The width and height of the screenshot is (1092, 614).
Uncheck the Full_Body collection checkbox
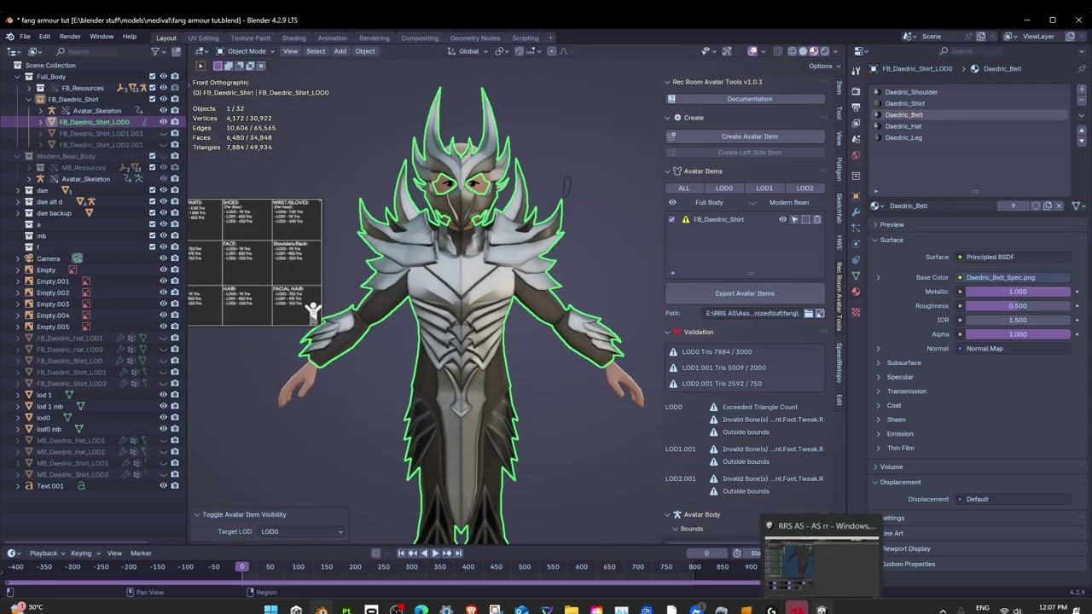click(153, 77)
